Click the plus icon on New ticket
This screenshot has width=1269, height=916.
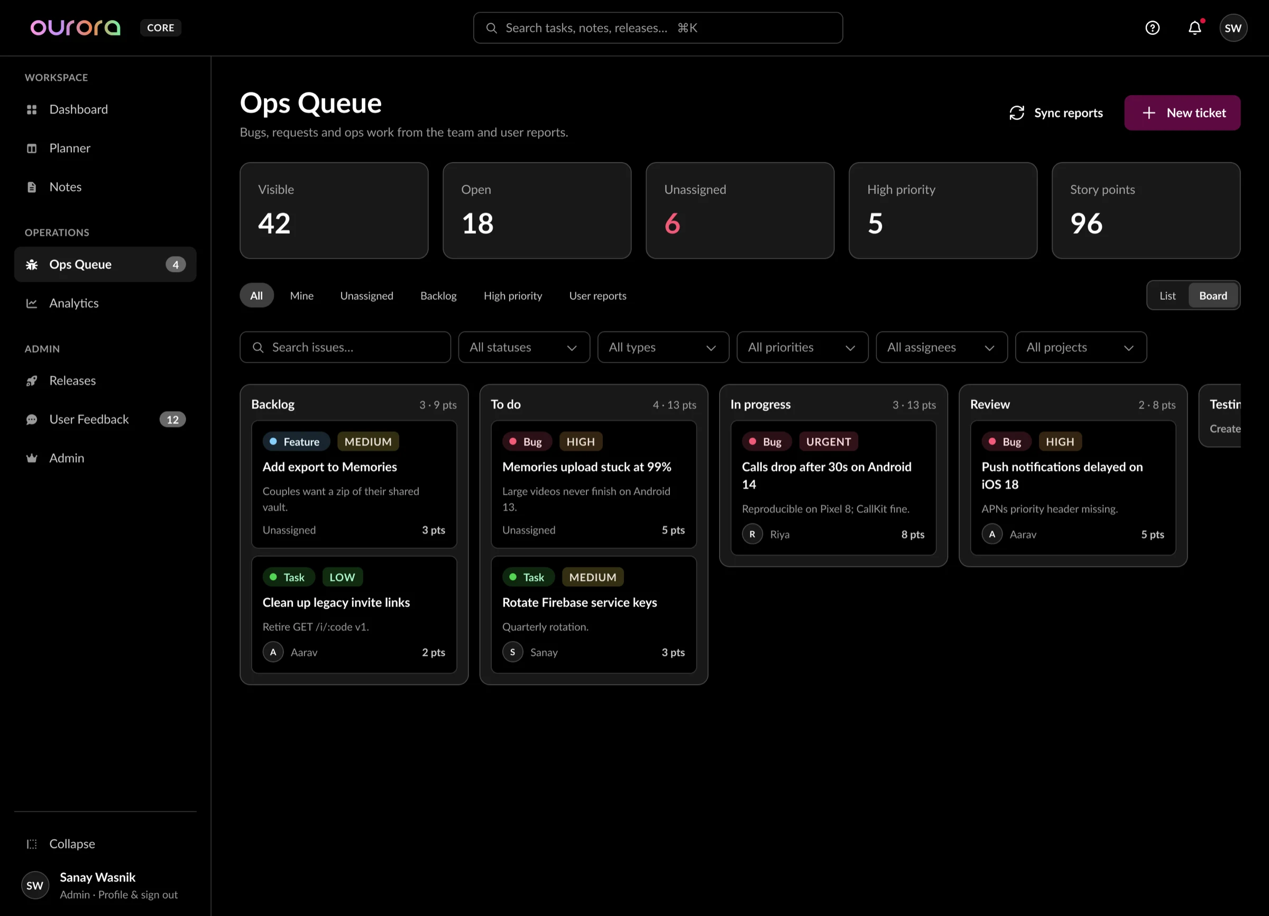coord(1148,113)
